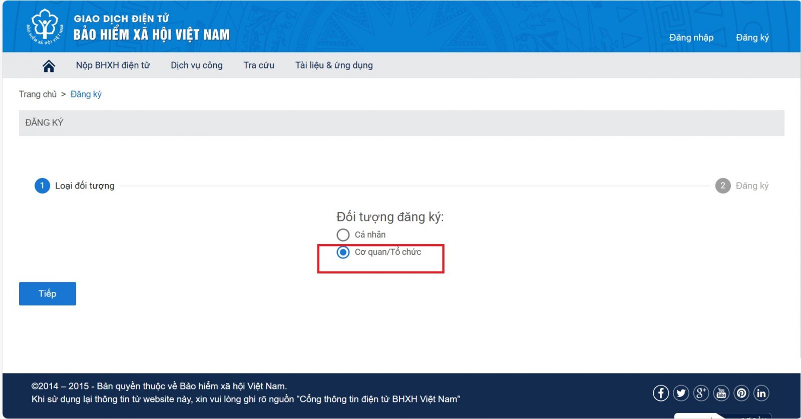The height and width of the screenshot is (419, 801).
Task: Click step 1 Loại đối tượng indicator
Action: tap(43, 186)
